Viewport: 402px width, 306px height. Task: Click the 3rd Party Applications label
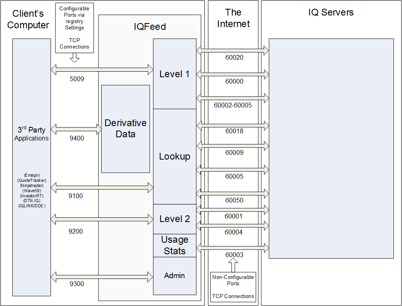pyautogui.click(x=31, y=134)
